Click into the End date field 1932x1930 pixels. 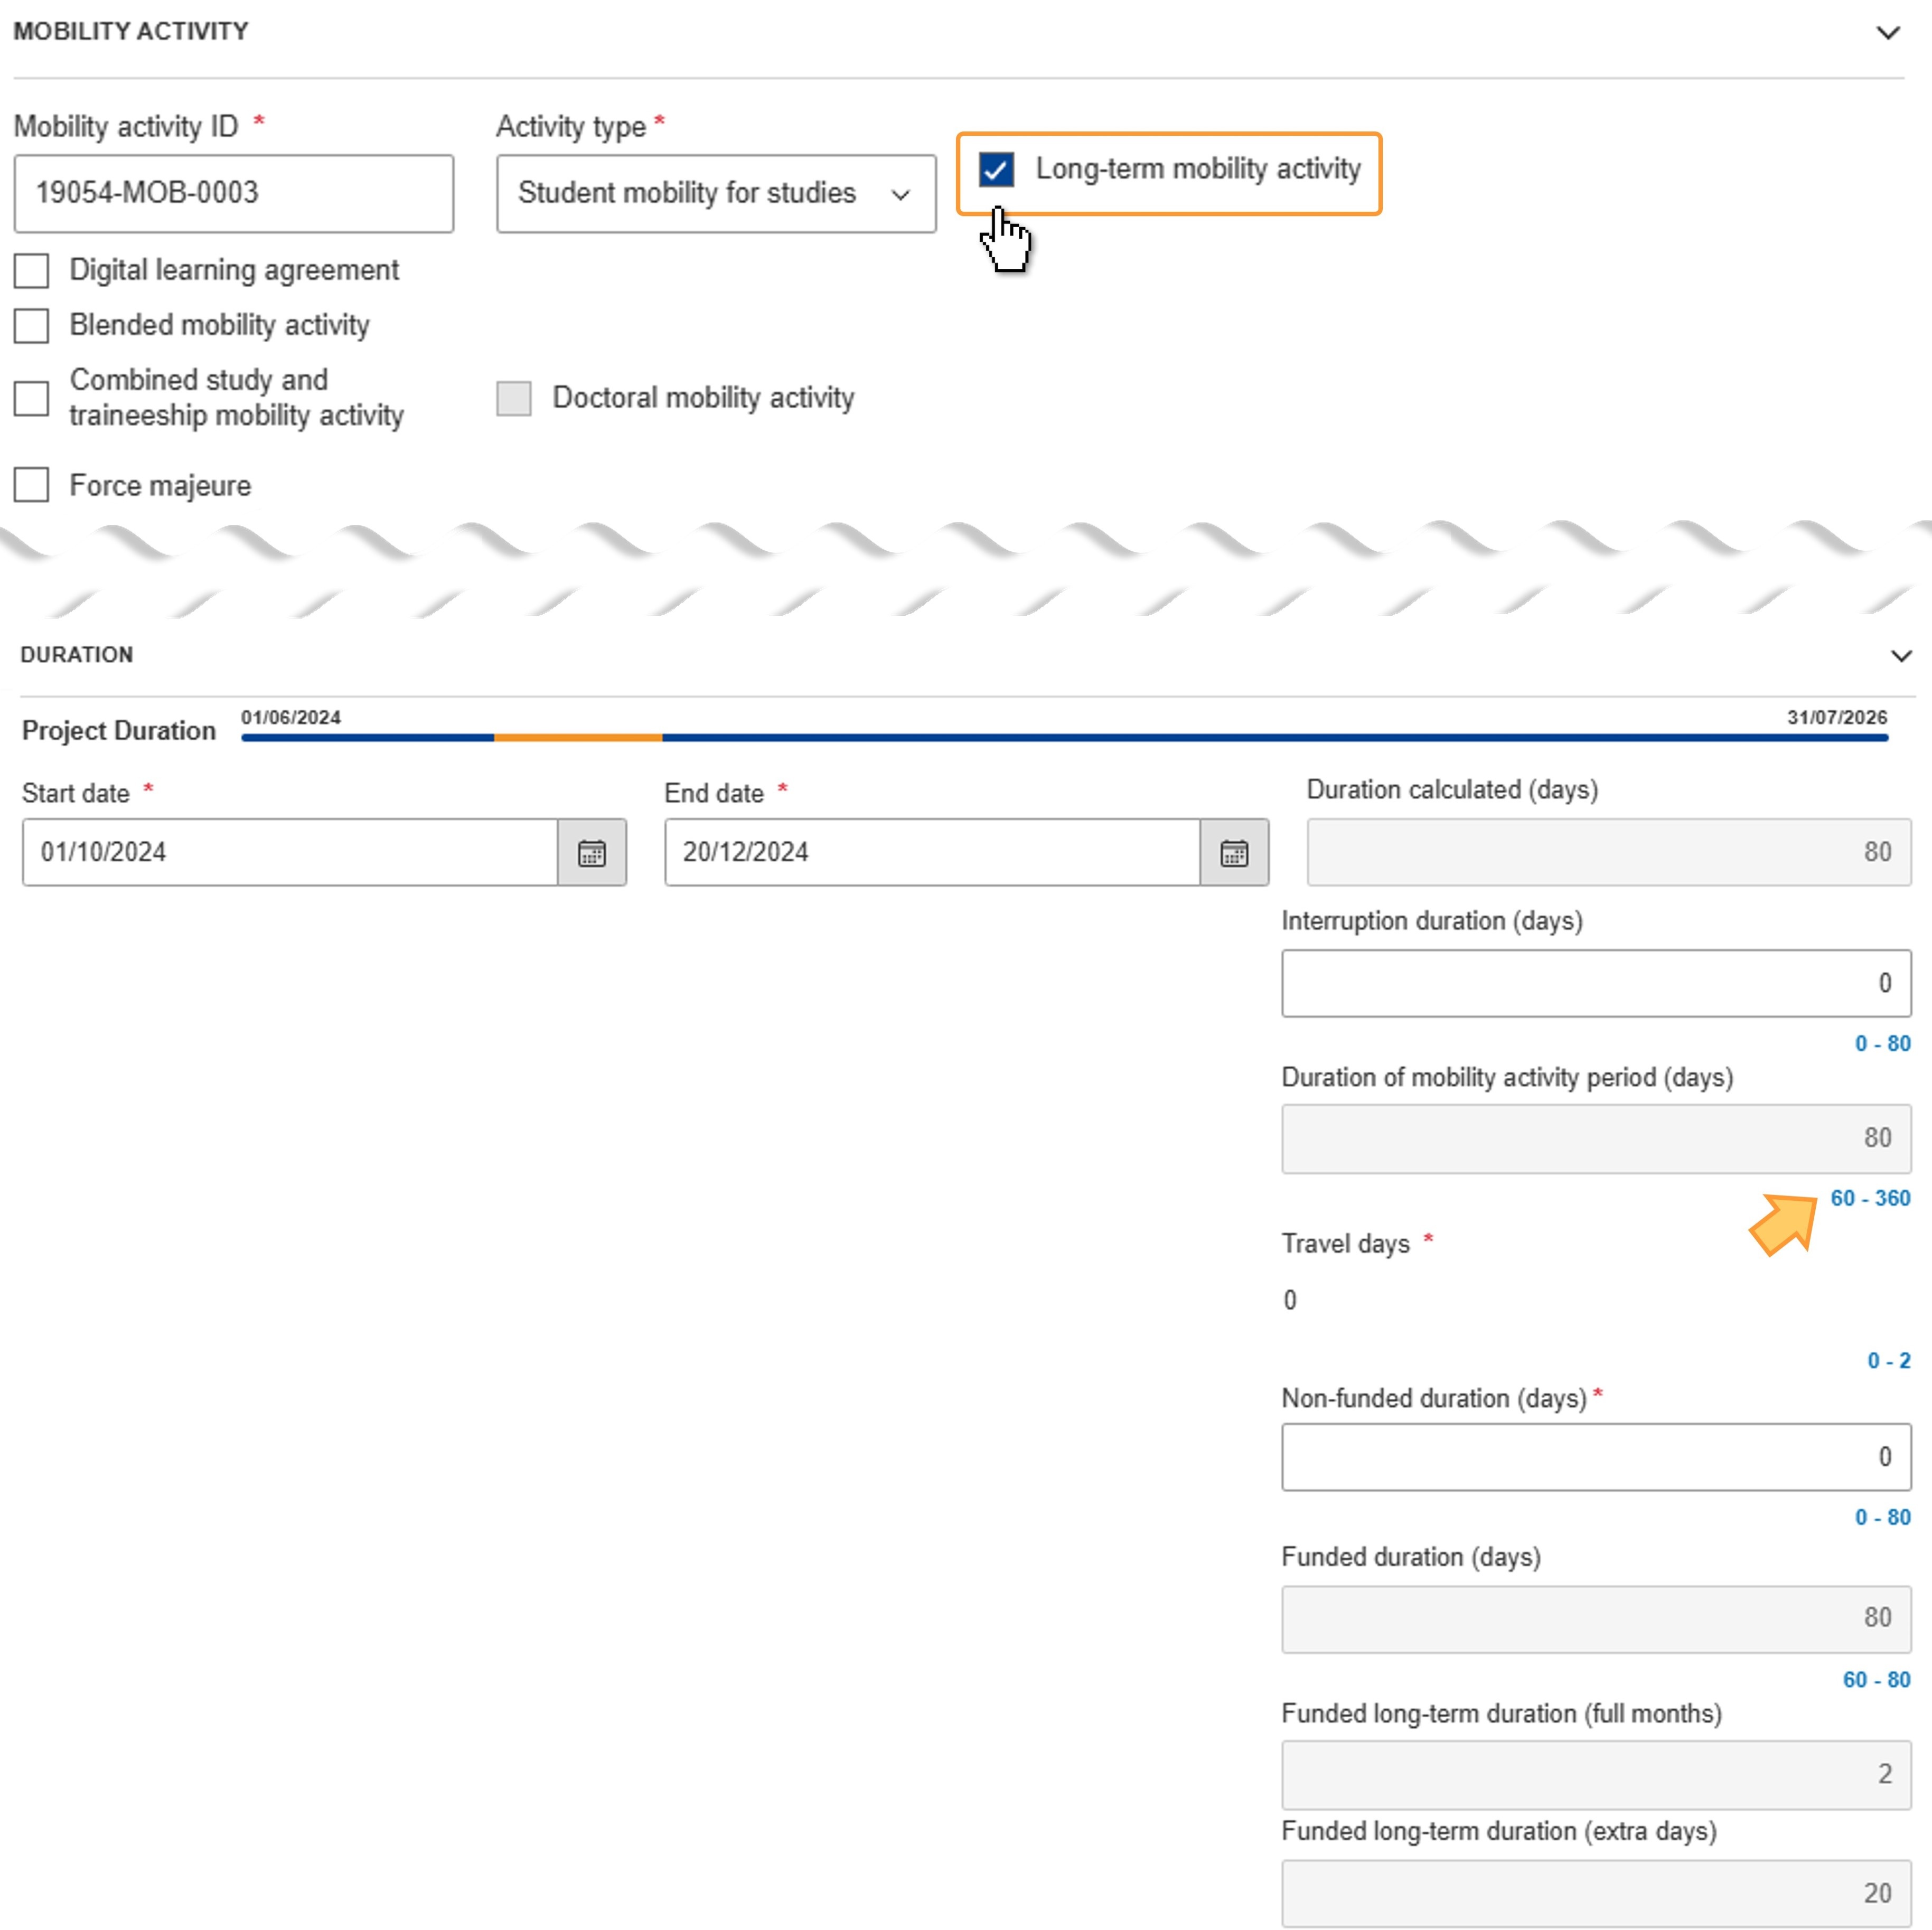click(x=932, y=852)
